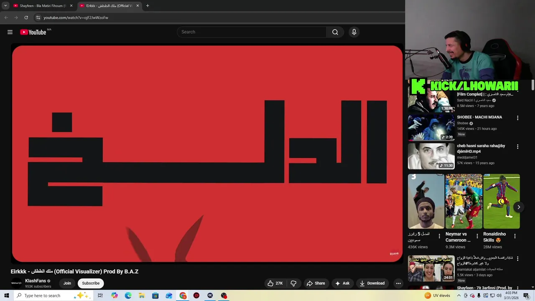
Task: Open the UV élevés weather widget
Action: 437,296
